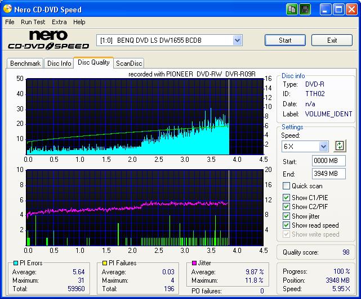Disable Show read speed checkbox
Screen dimensions: 361x299
[x=287, y=225]
